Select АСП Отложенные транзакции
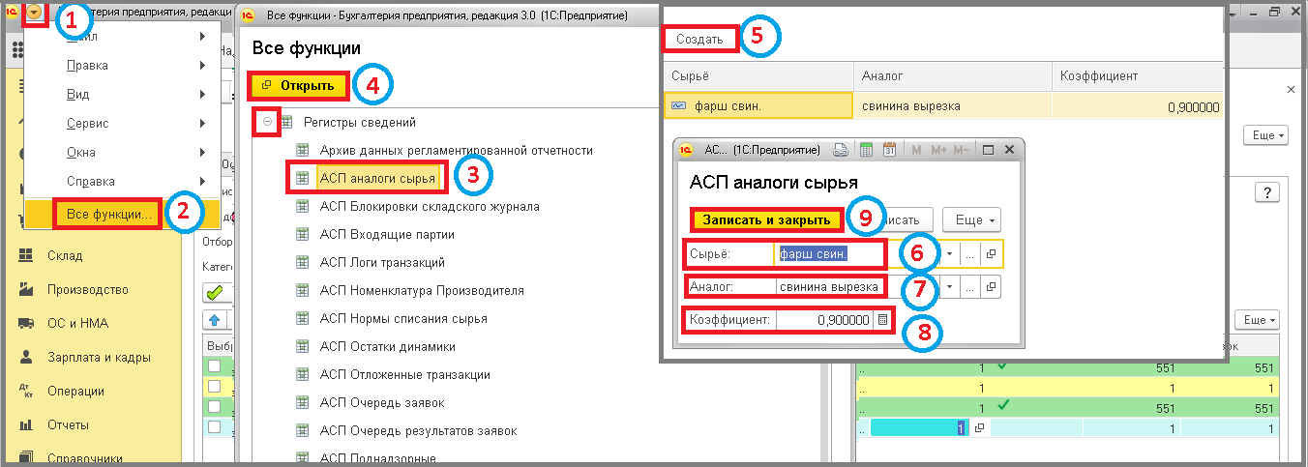The width and height of the screenshot is (1308, 467). (405, 374)
